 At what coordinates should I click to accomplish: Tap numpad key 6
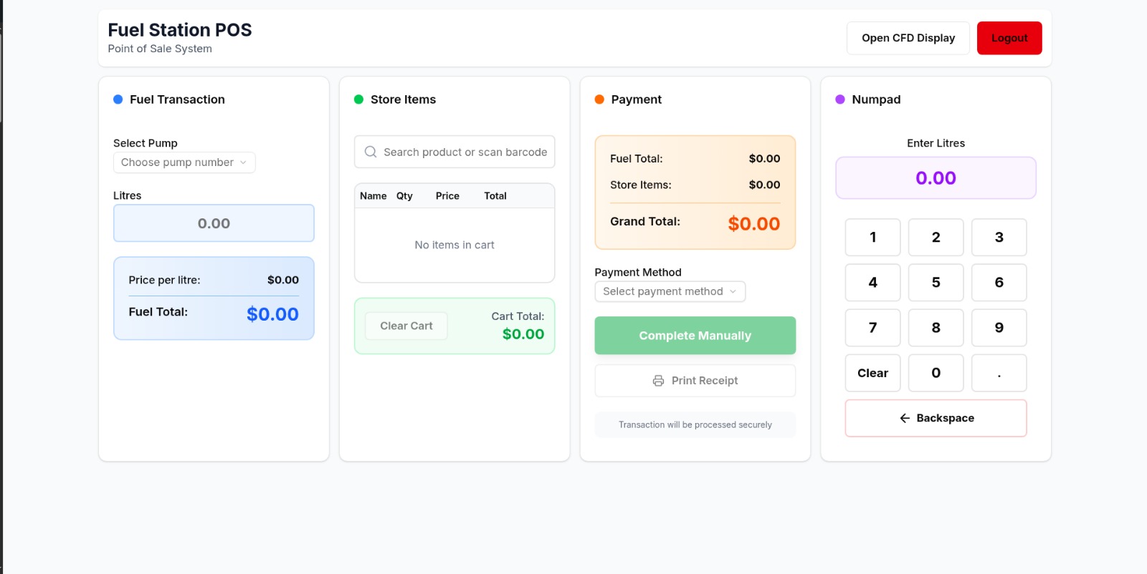coord(999,283)
